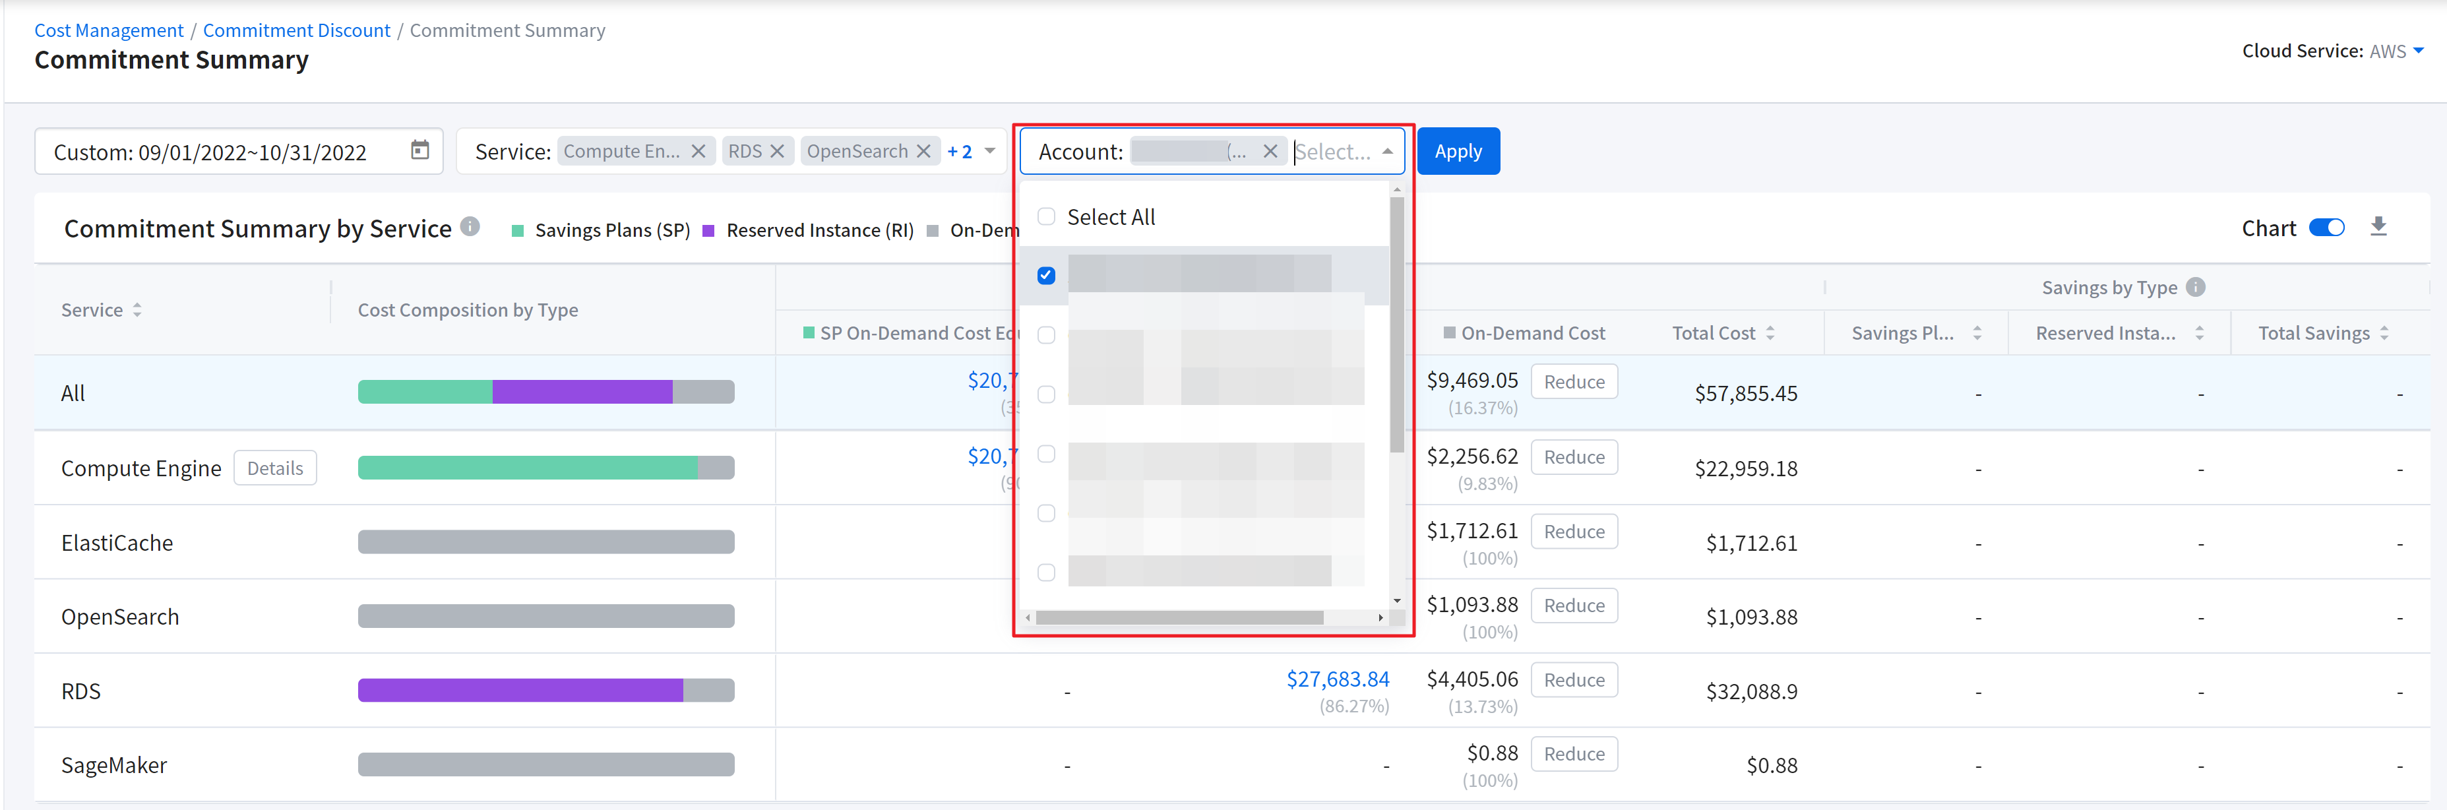The height and width of the screenshot is (810, 2447).
Task: Click info icon beside Commitment Summary by Service
Action: (469, 226)
